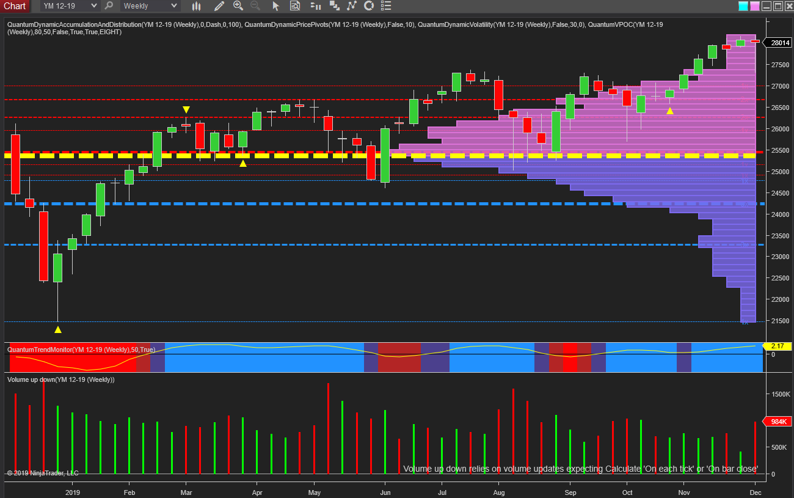The height and width of the screenshot is (498, 794).
Task: Click the zoom in magnifier icon
Action: (238, 6)
